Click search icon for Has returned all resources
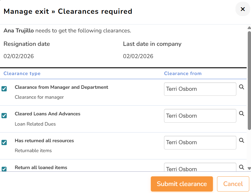Screen dimensions: 251x193 (241, 140)
